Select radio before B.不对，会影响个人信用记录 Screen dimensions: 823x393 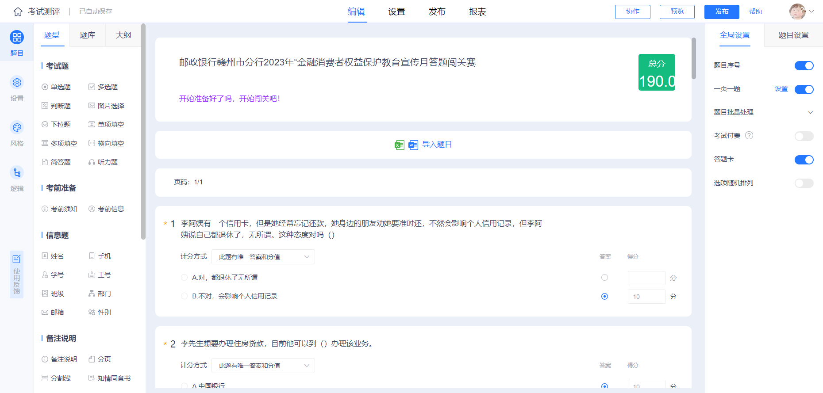184,296
